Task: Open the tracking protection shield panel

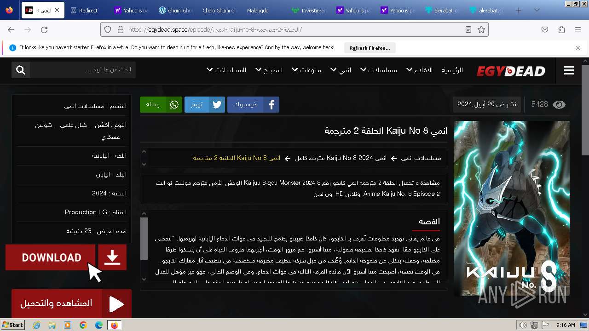Action: click(108, 29)
